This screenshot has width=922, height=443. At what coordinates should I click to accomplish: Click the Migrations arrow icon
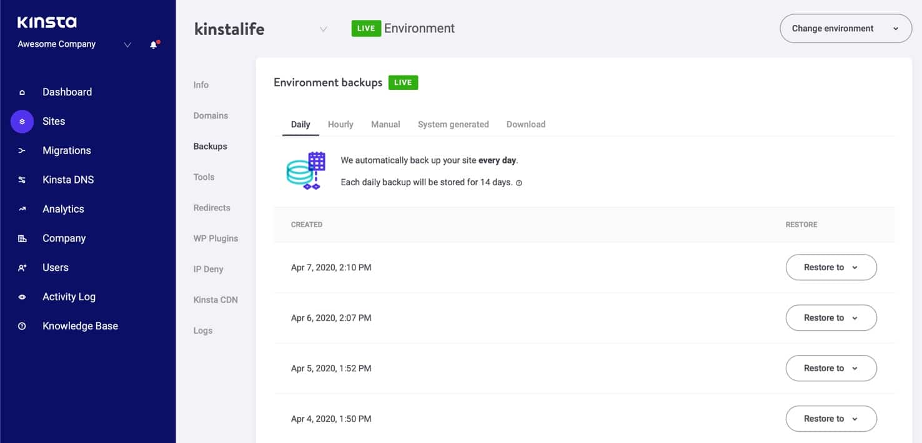click(x=22, y=151)
